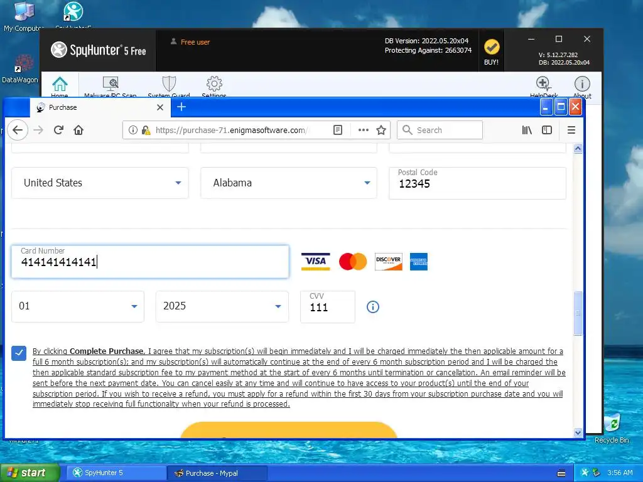The width and height of the screenshot is (643, 482).
Task: Open Recycle Bin desktop icon
Action: pyautogui.click(x=612, y=429)
